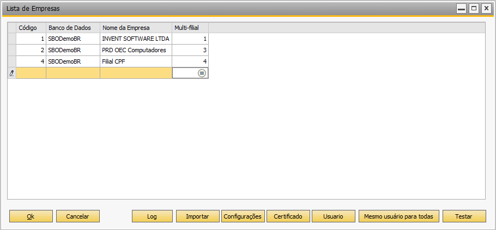This screenshot has height=230, width=496.
Task: Click Código cell of PRD OEC row
Action: coord(31,50)
